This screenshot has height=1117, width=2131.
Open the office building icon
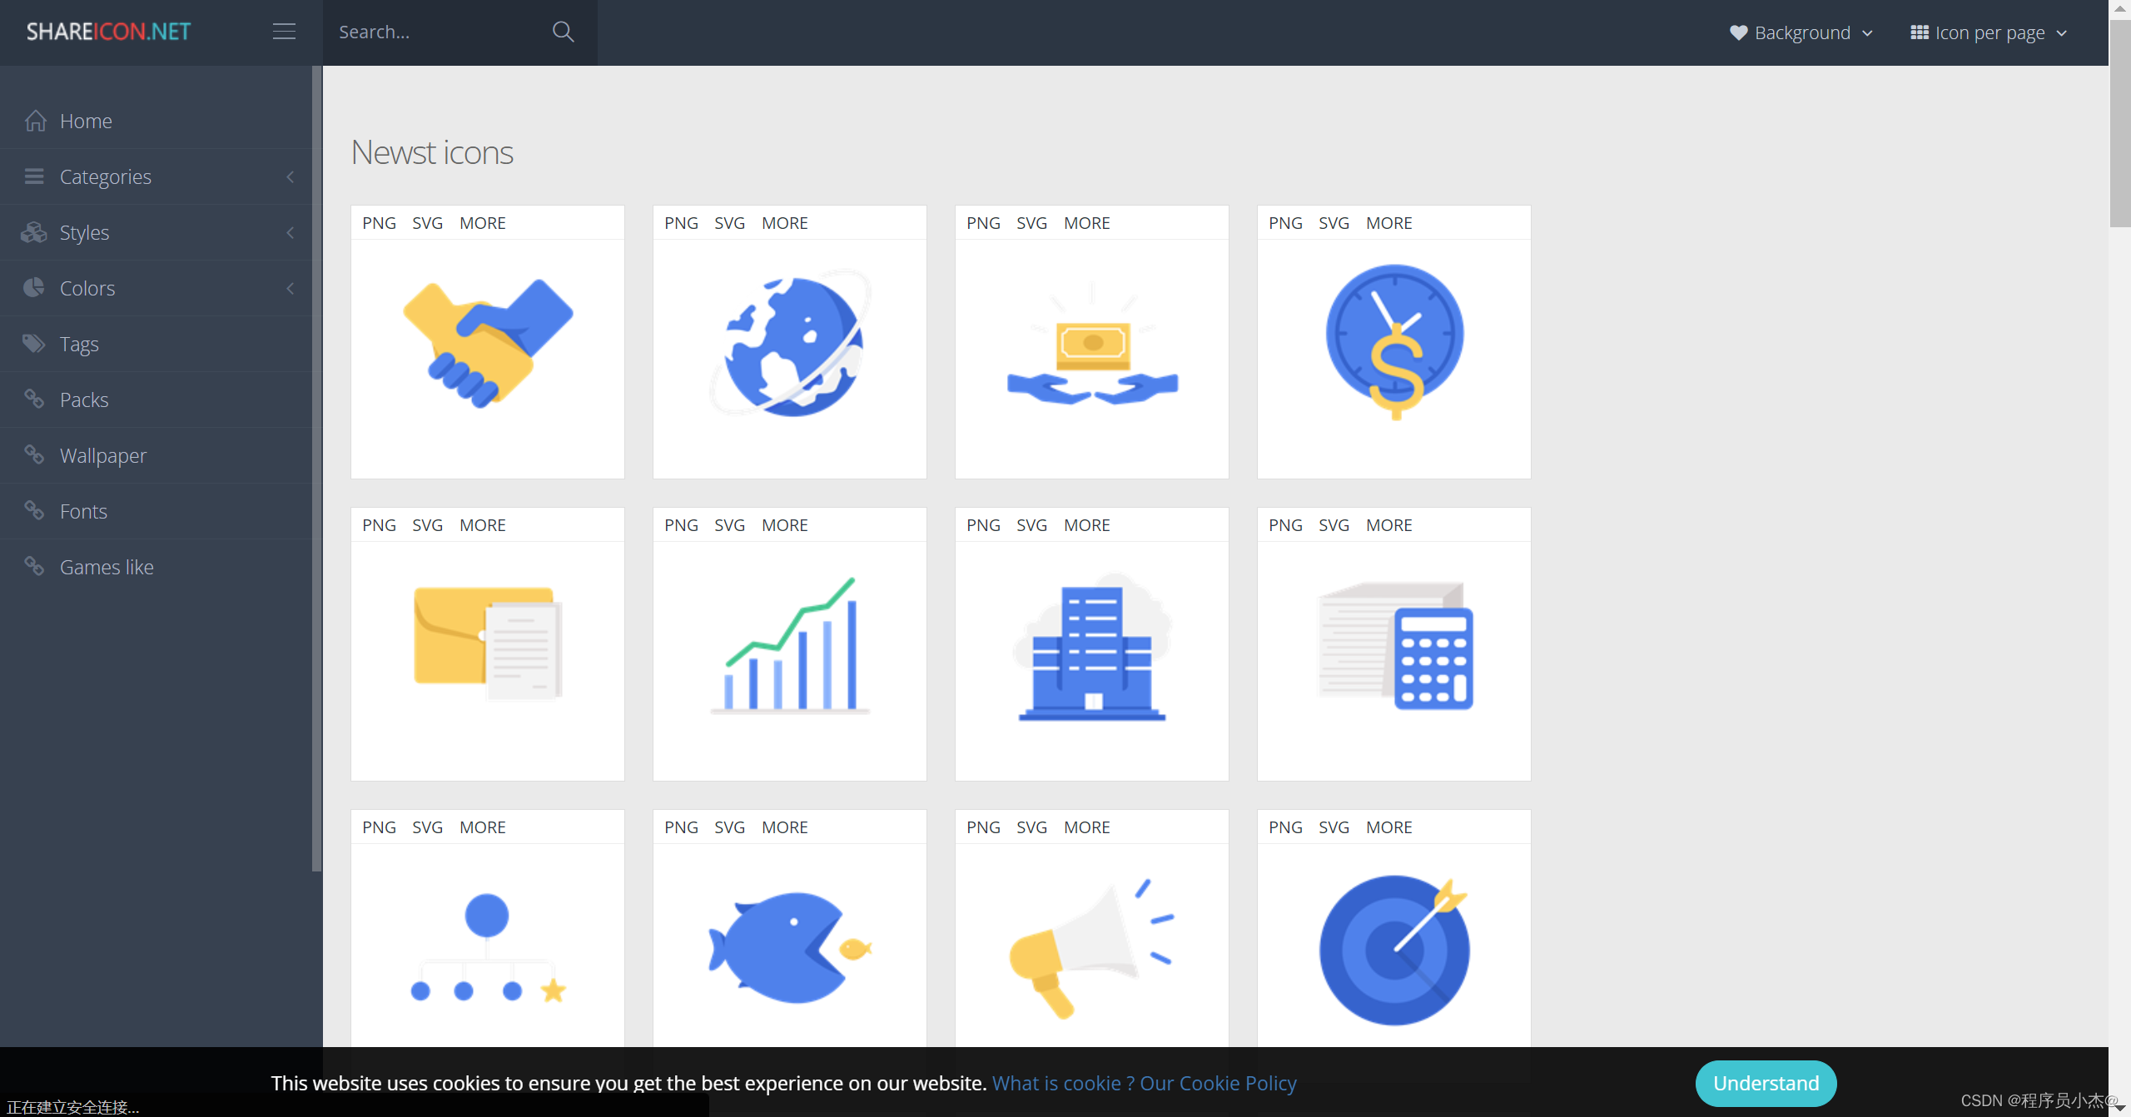(x=1092, y=645)
